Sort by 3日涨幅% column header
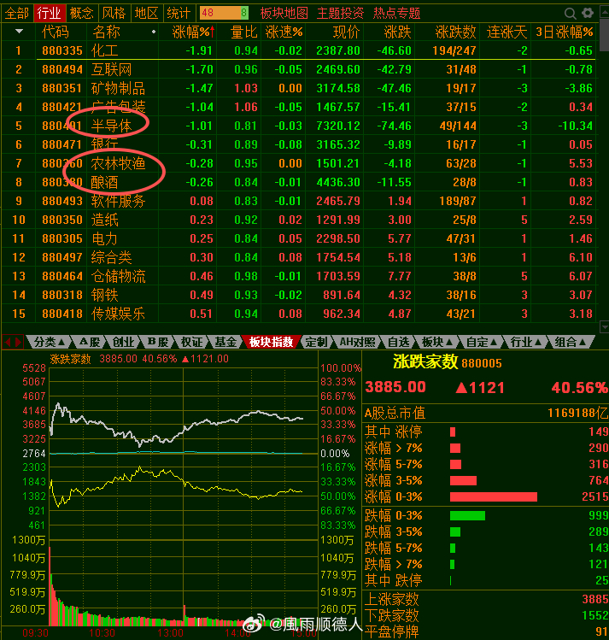This screenshot has width=609, height=640. click(x=564, y=32)
